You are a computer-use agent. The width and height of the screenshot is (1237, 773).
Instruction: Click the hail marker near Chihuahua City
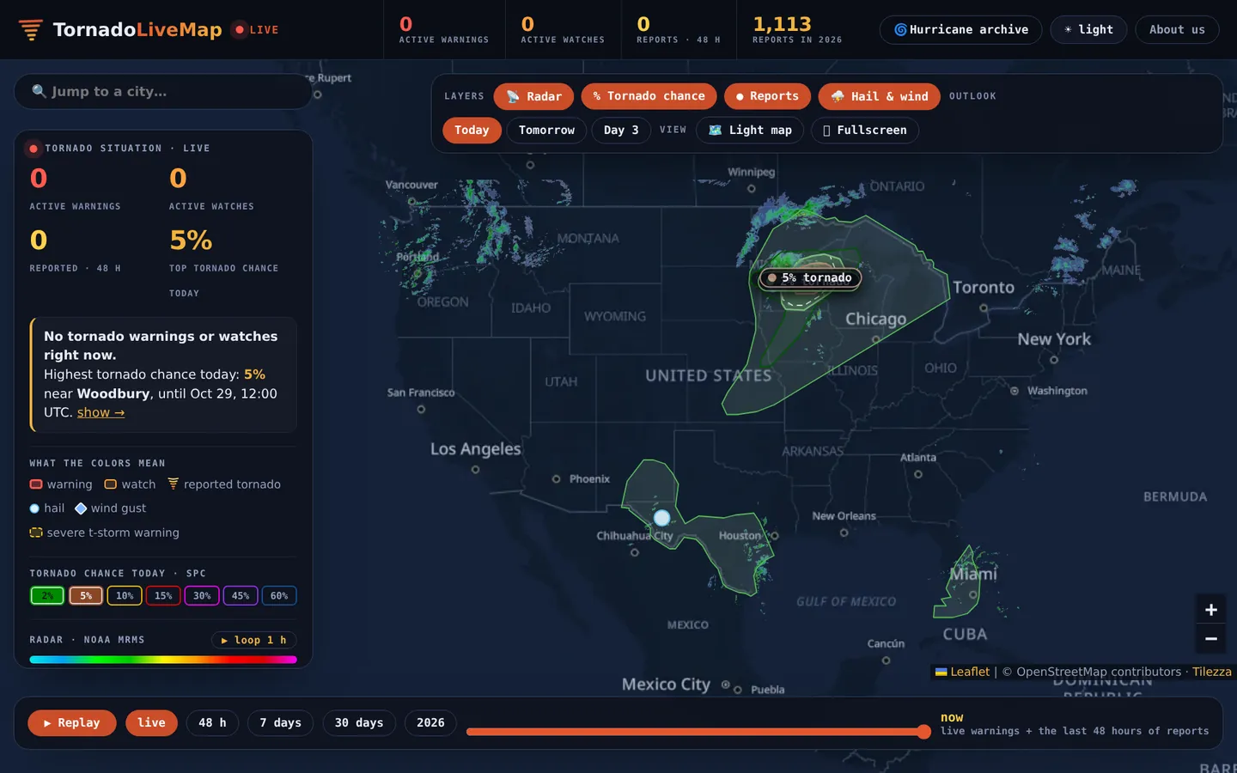click(661, 518)
